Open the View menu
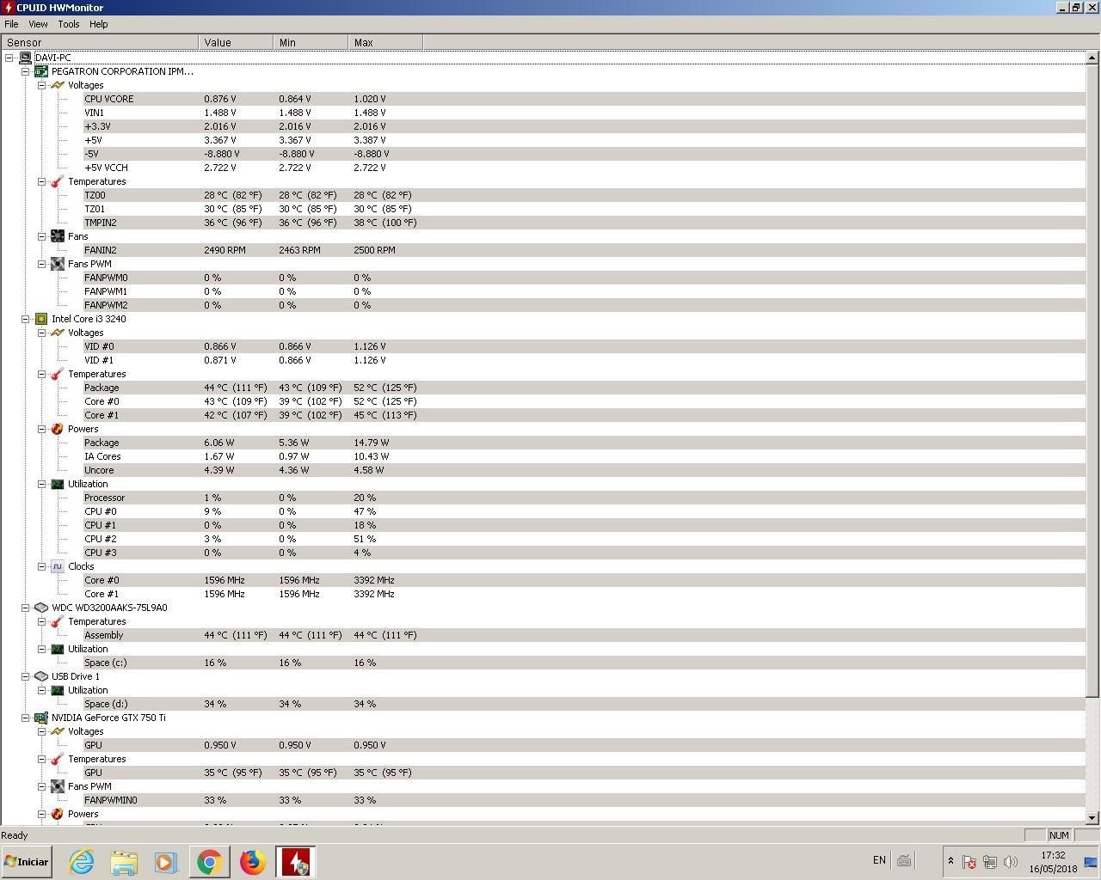 point(38,24)
